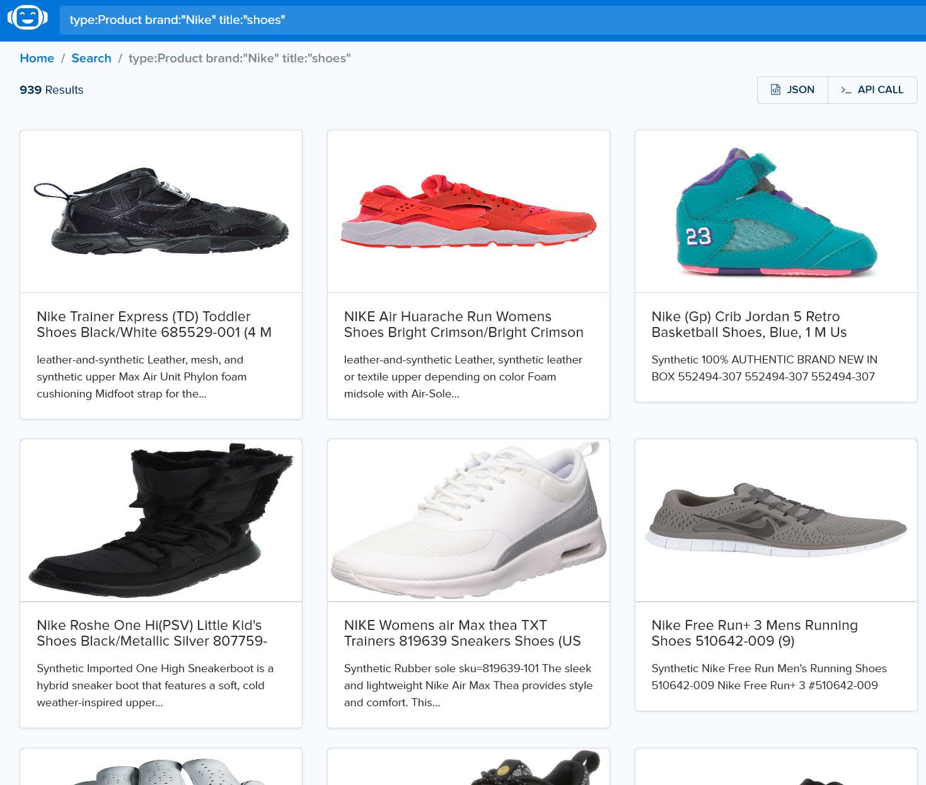Click the description 'Synthetic Rubber sole sku=819639-101'
This screenshot has width=926, height=785.
tap(468, 668)
